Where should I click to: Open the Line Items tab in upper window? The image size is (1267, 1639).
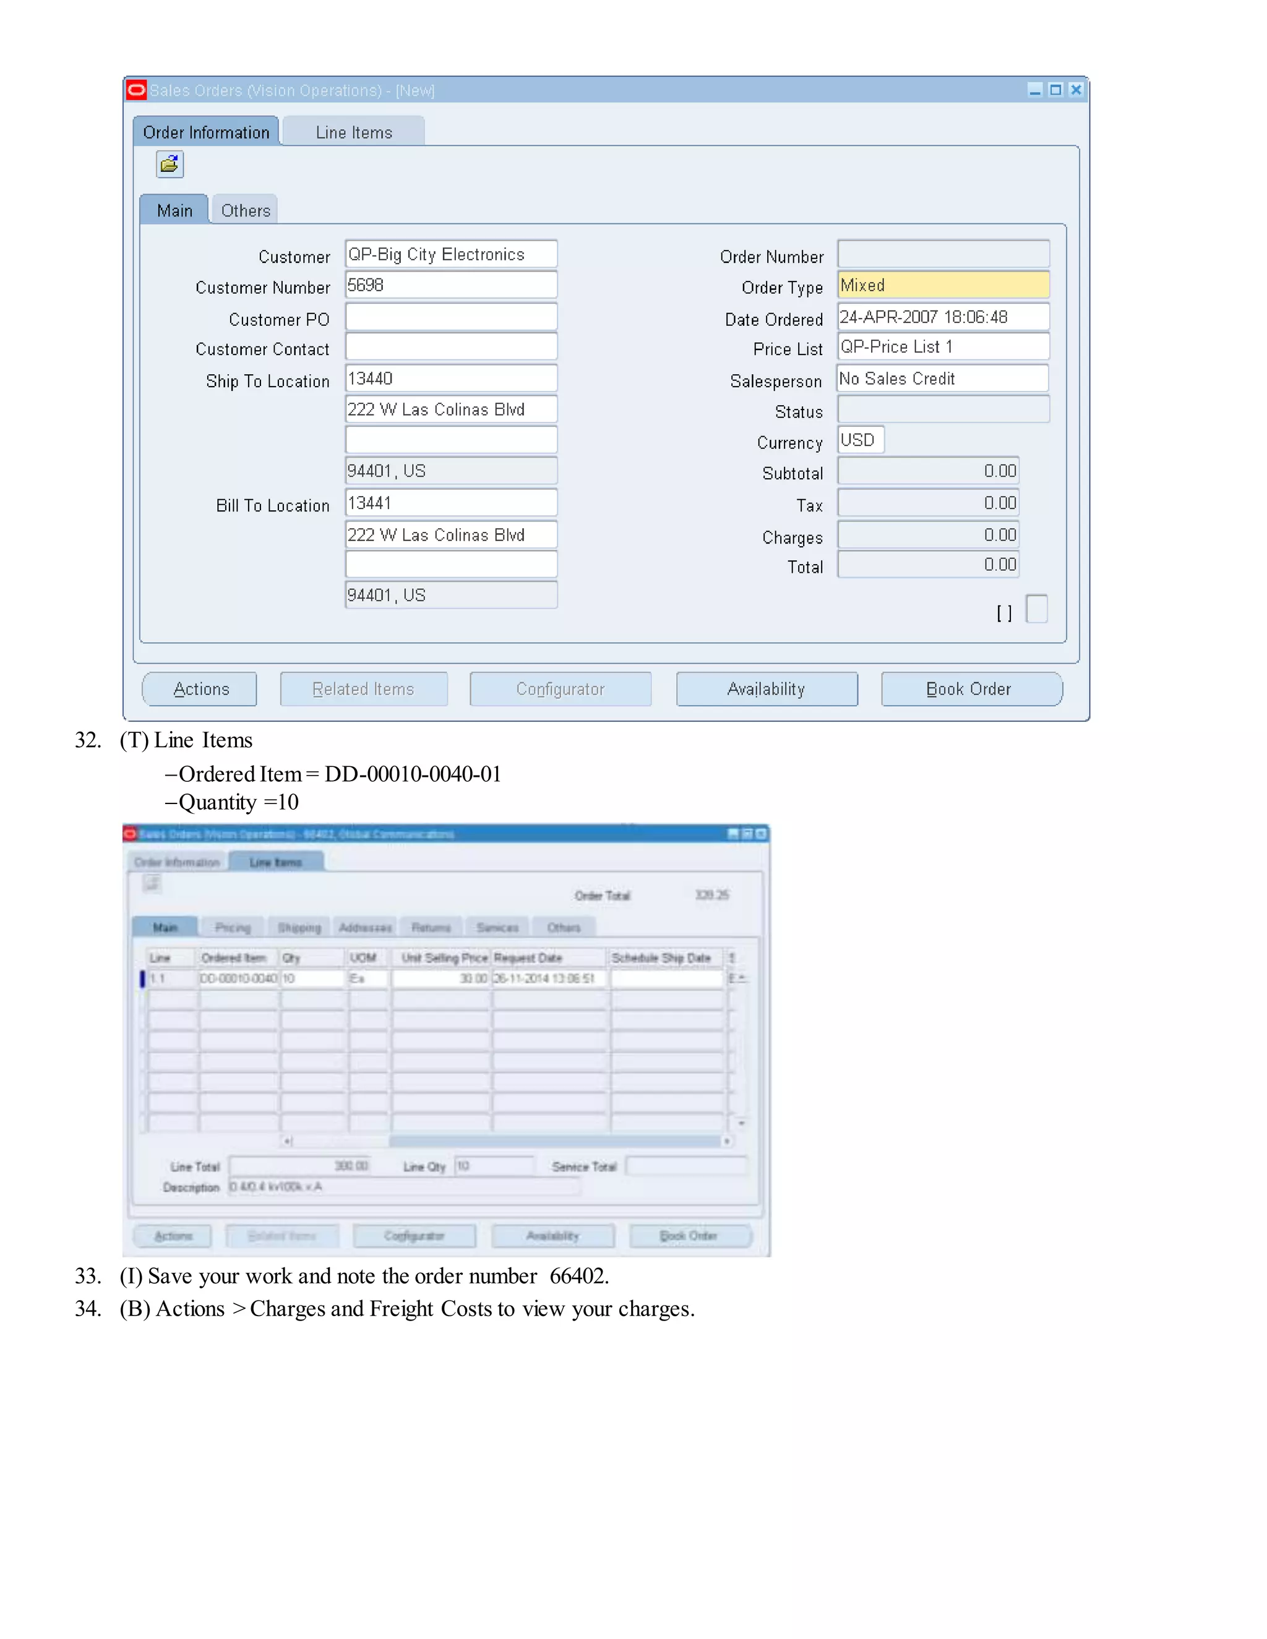point(353,131)
